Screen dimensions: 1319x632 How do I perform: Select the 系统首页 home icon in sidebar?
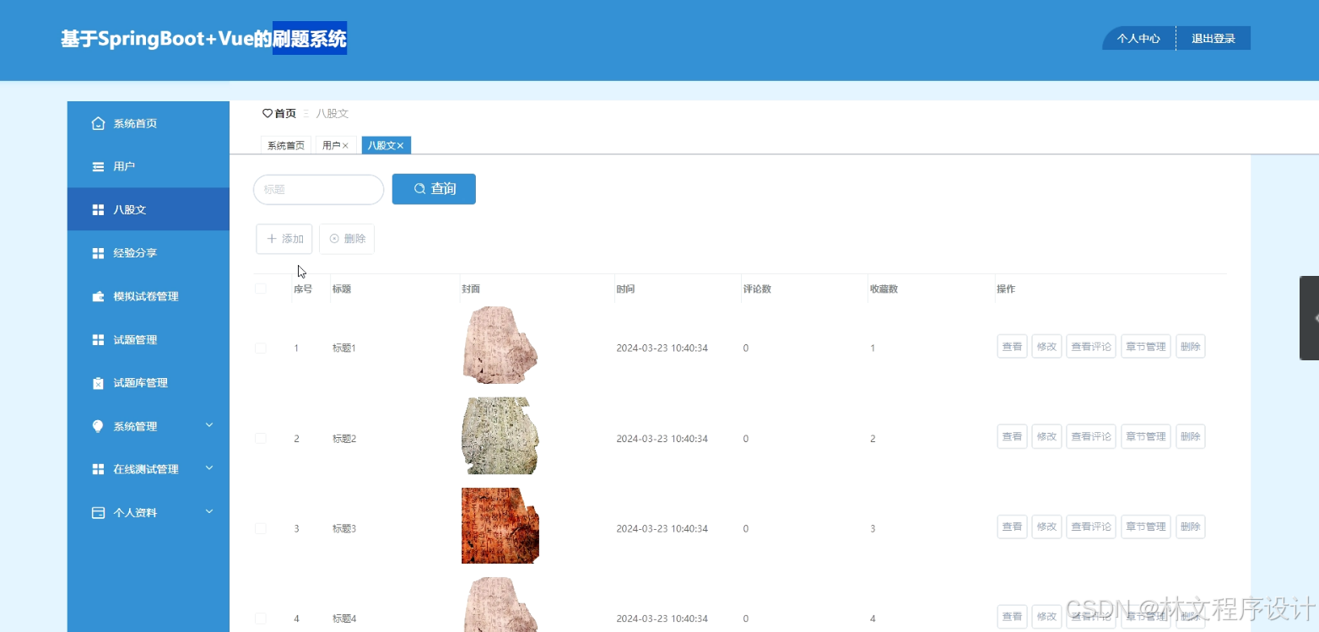[97, 122]
